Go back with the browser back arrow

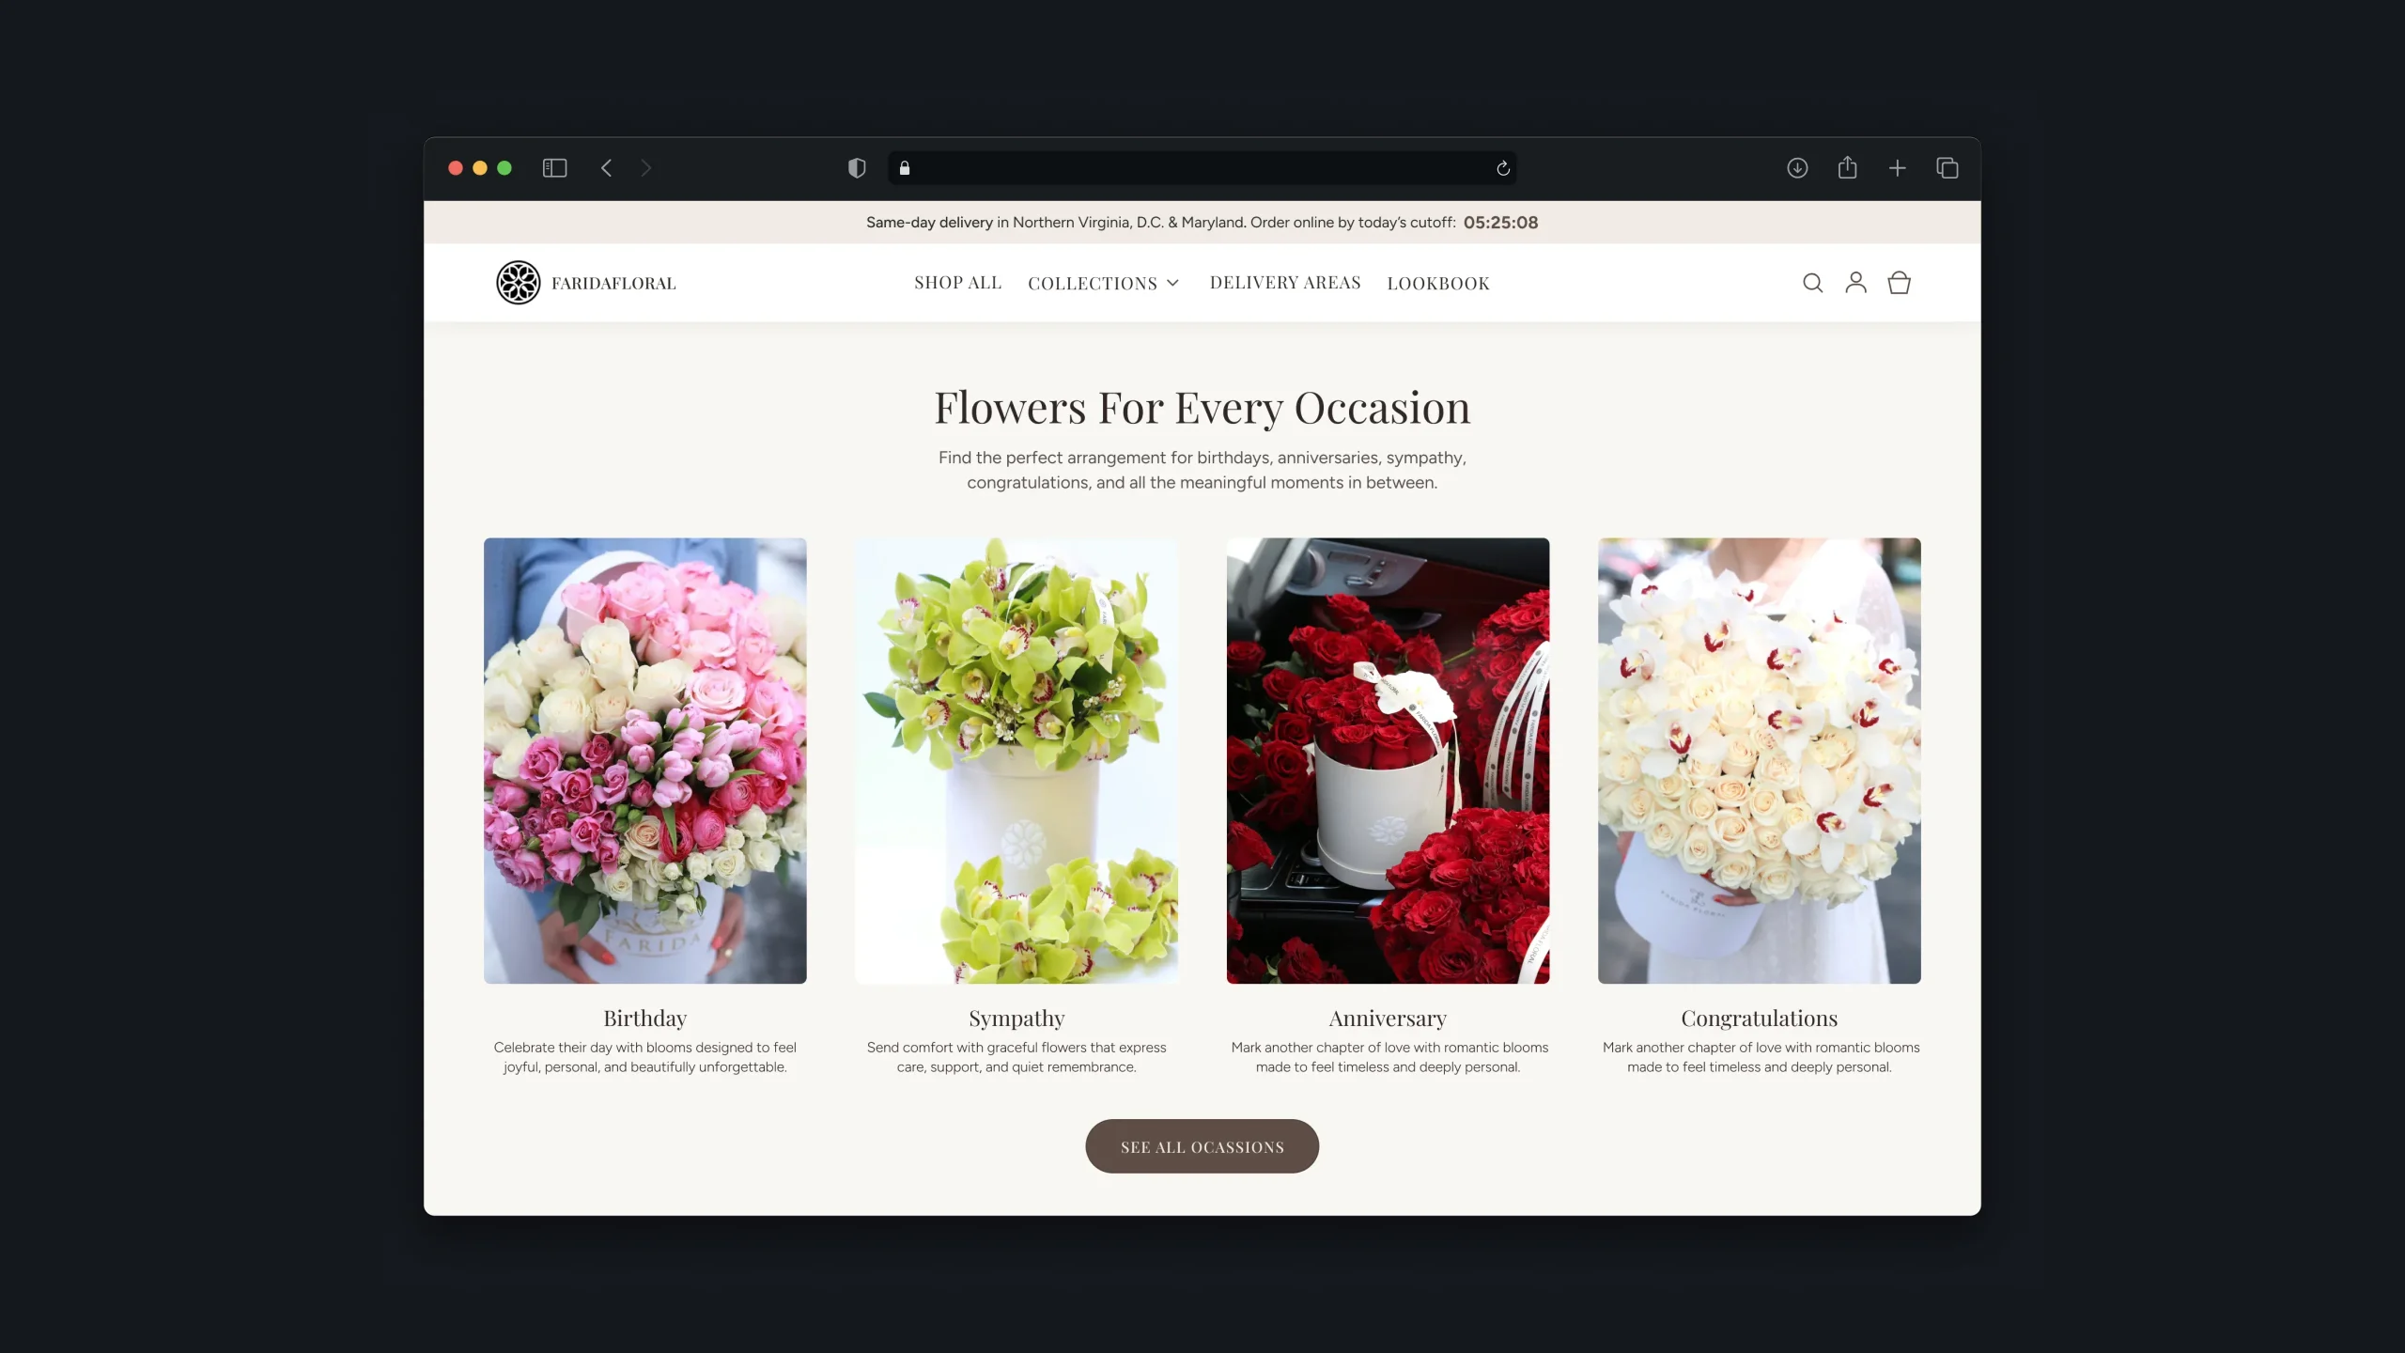point(607,168)
